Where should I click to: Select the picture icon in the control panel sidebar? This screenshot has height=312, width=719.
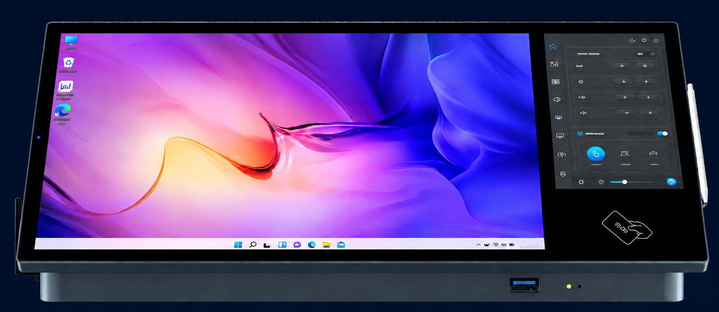554,64
